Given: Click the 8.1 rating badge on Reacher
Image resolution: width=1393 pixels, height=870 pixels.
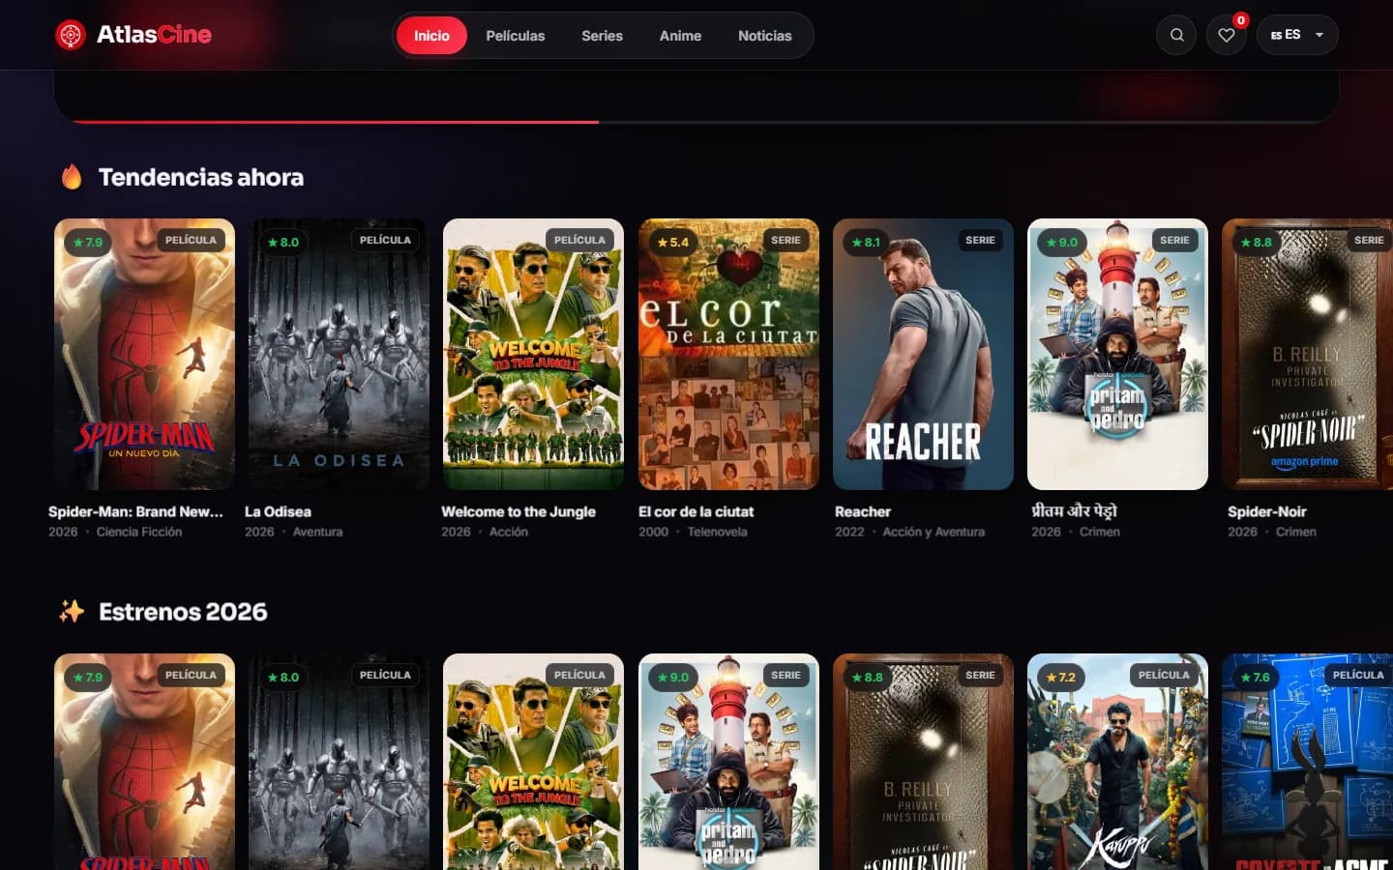Looking at the screenshot, I should pos(866,242).
